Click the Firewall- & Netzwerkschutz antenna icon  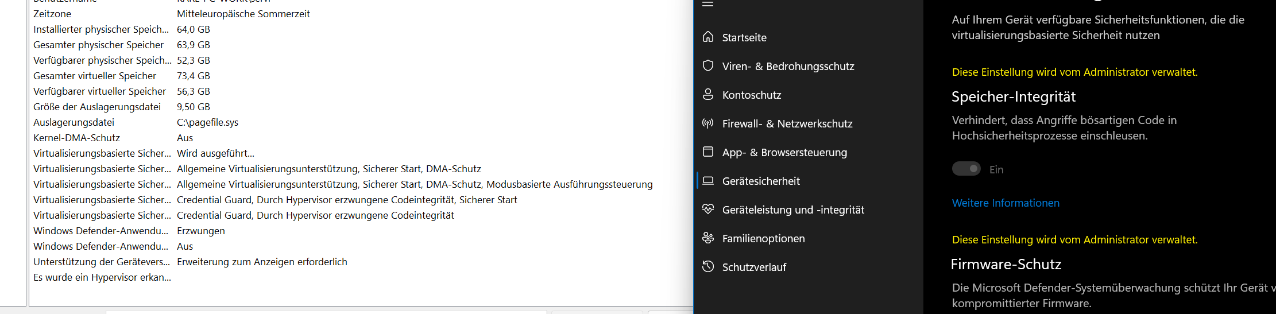(x=708, y=123)
